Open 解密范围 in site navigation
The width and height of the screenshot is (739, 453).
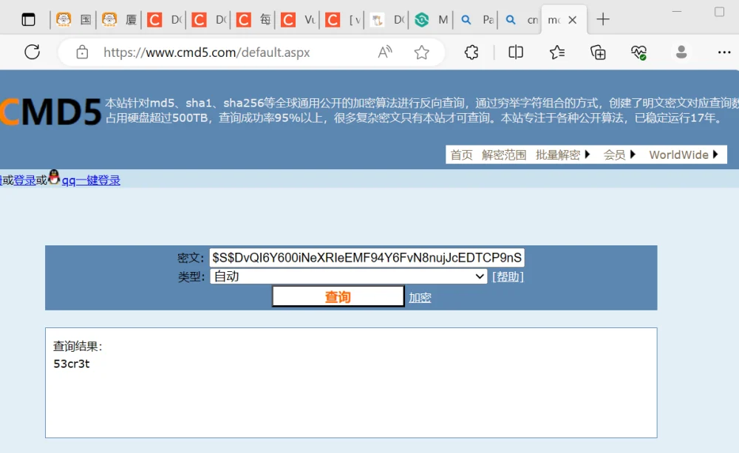(504, 154)
